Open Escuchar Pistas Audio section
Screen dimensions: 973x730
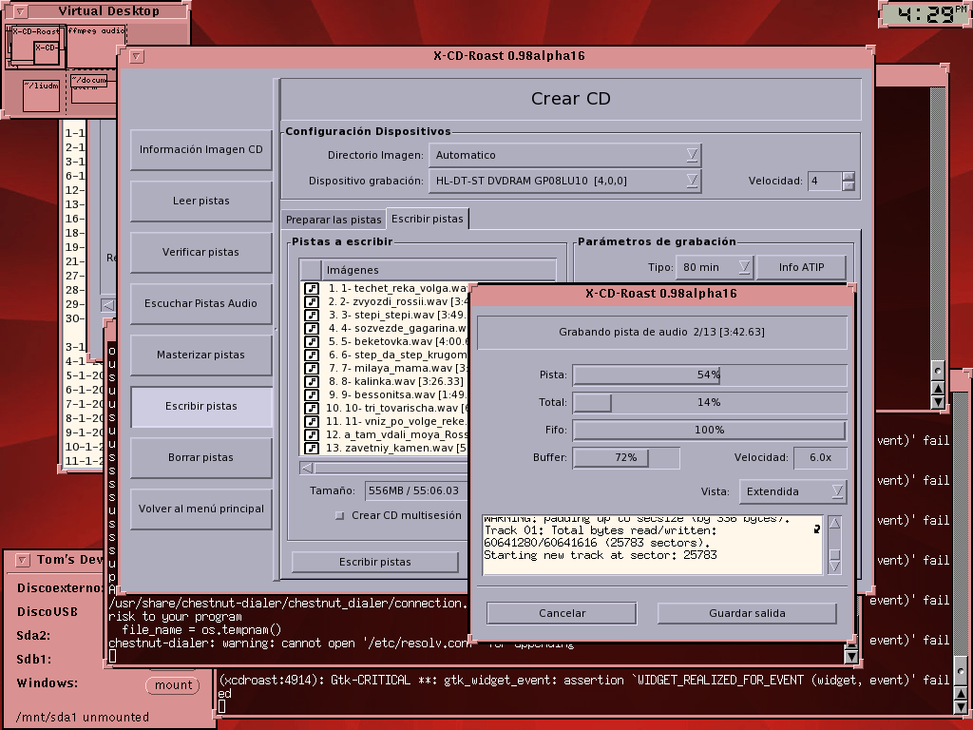pos(201,303)
